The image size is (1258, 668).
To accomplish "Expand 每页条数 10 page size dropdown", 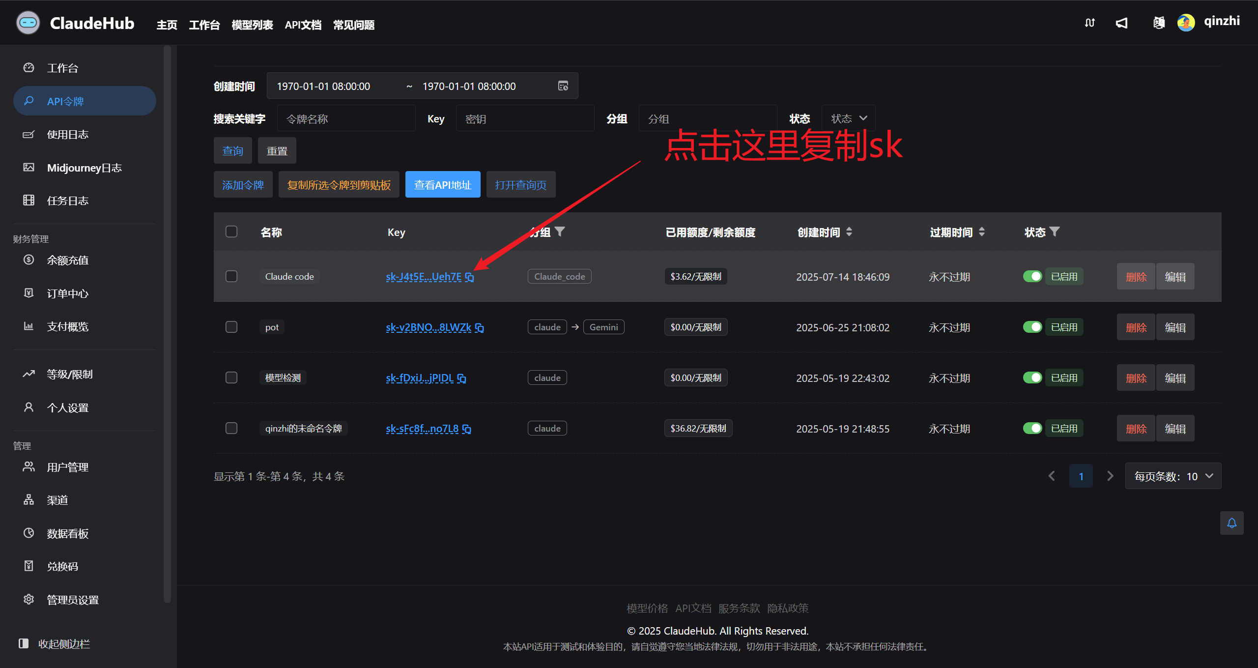I will click(1173, 476).
